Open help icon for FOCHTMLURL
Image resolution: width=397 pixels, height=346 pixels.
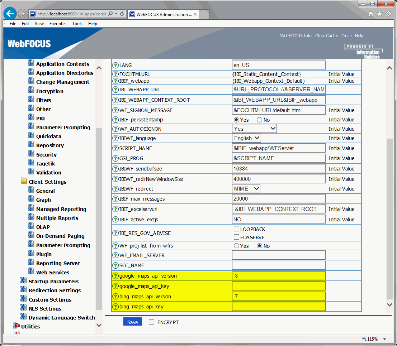pyautogui.click(x=115, y=74)
